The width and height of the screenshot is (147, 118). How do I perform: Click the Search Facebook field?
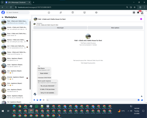(x=18, y=12)
